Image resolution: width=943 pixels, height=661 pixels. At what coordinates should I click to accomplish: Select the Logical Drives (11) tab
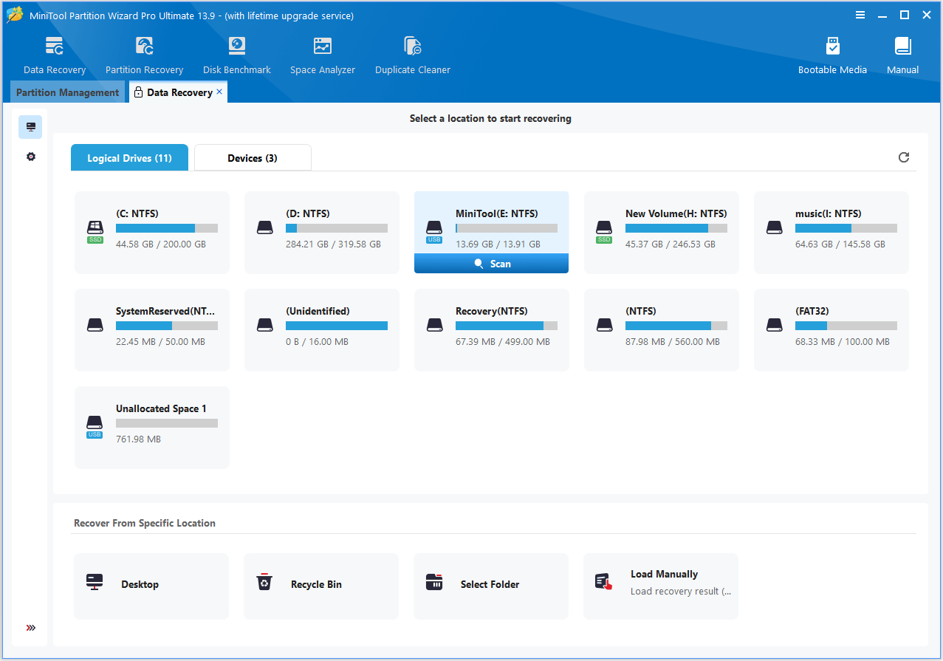pyautogui.click(x=129, y=158)
